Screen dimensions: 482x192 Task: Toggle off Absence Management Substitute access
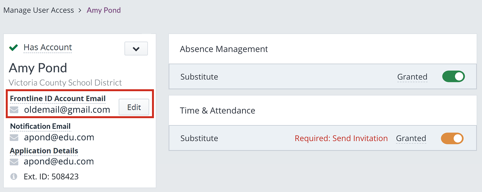453,76
